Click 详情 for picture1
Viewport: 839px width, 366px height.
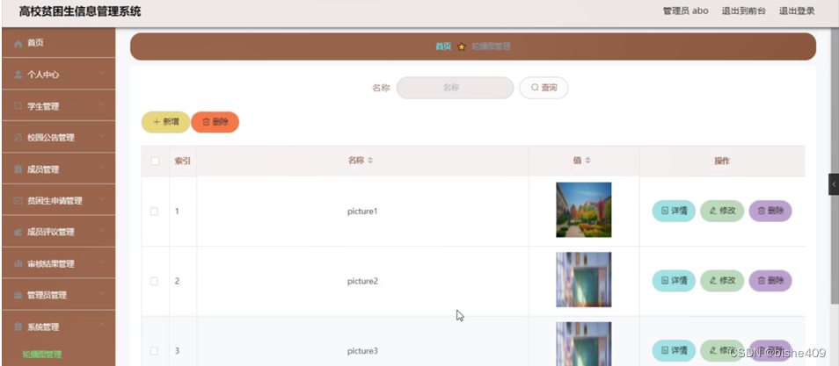[x=674, y=211]
